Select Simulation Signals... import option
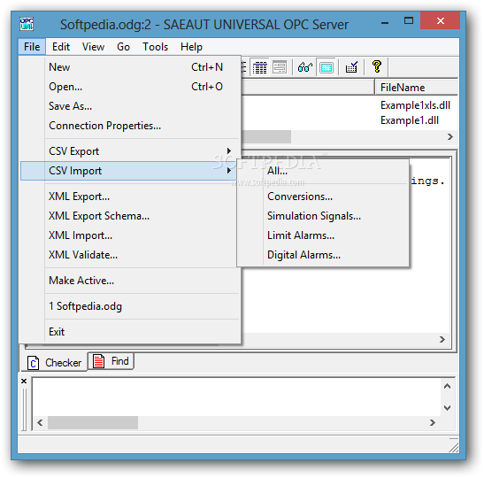 323,216
